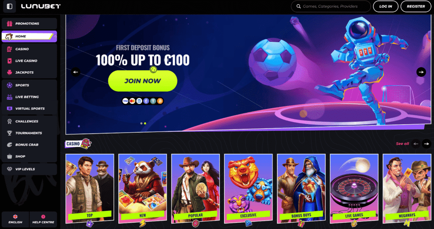Open Tournaments via the trophy icon

coord(10,133)
